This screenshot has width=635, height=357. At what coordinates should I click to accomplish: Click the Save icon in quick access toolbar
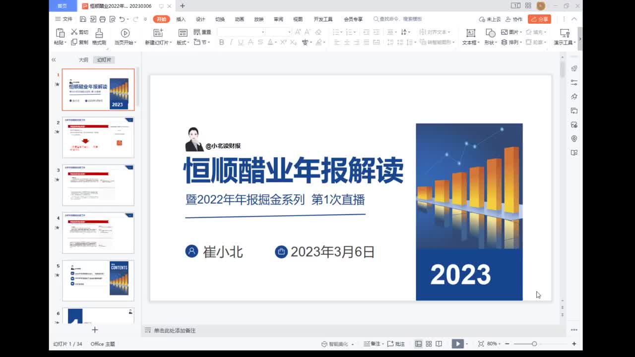[x=83, y=19]
